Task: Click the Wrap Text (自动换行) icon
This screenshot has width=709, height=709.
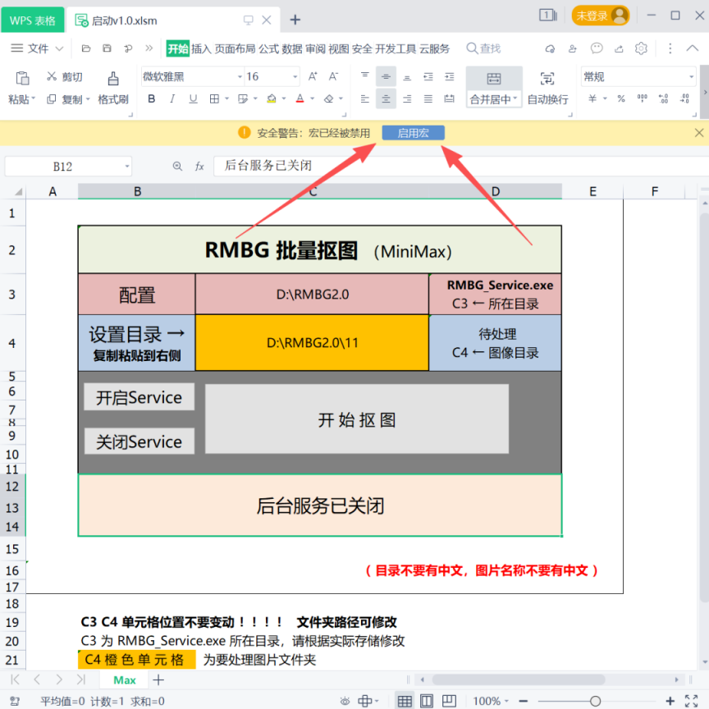Action: pos(547,79)
